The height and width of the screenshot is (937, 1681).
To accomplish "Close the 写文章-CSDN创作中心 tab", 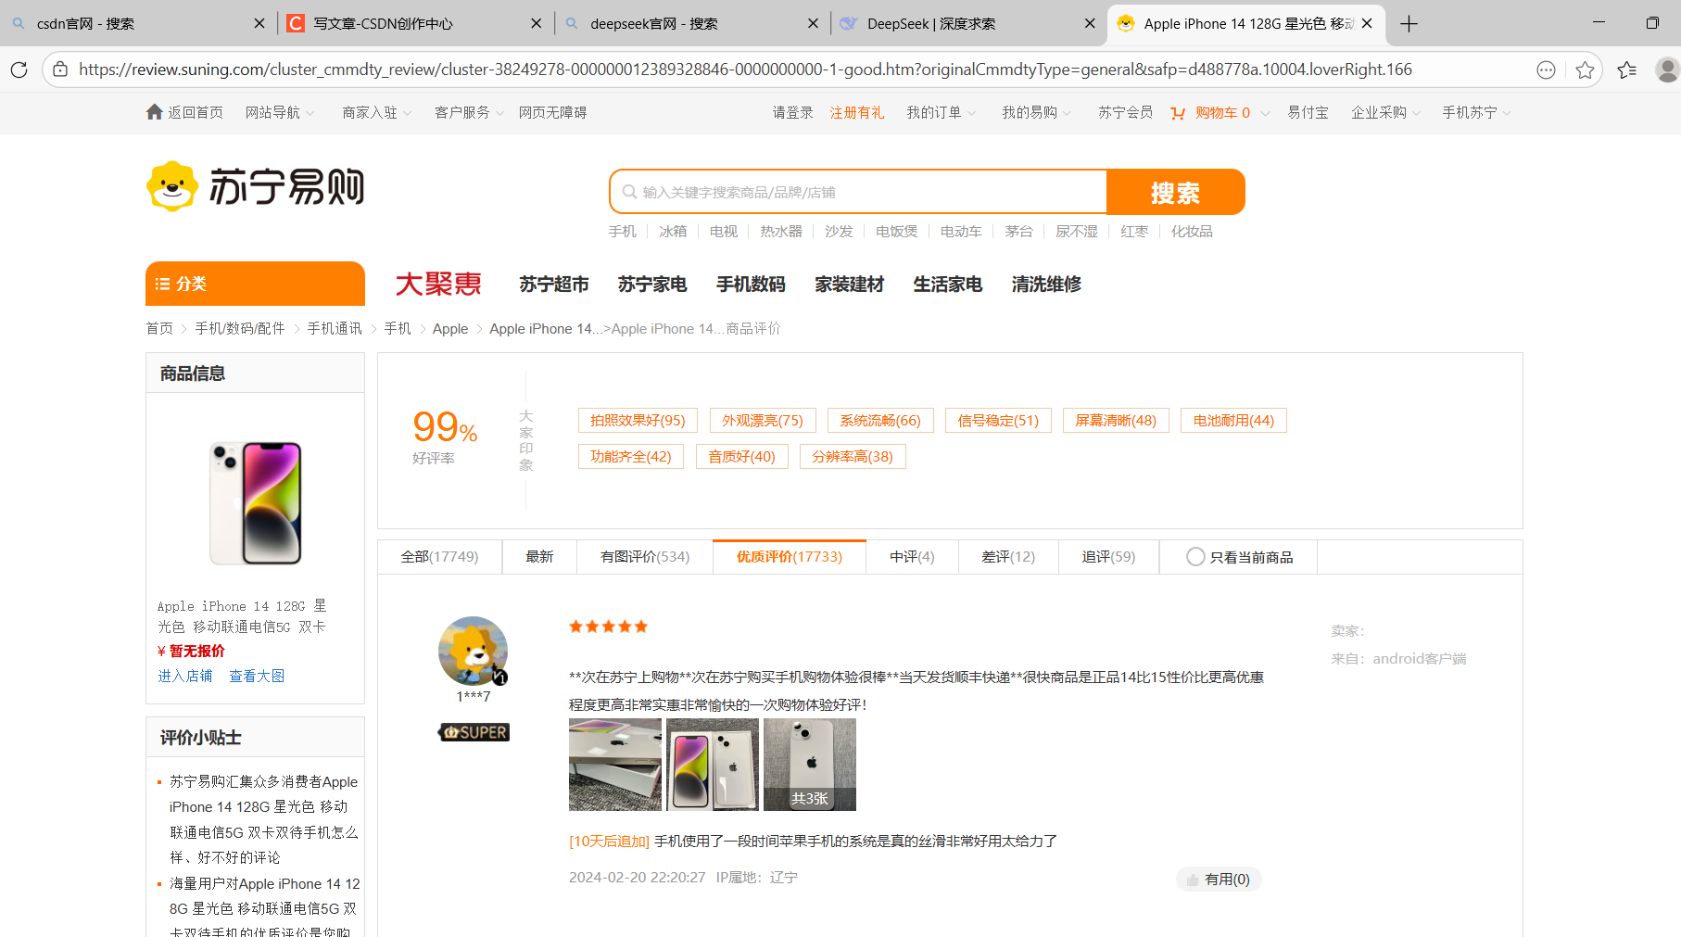I will click(537, 24).
